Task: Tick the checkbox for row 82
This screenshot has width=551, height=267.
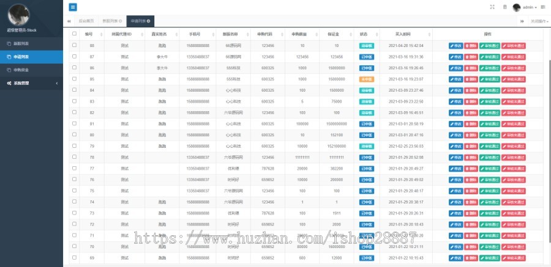Action: tap(74, 112)
